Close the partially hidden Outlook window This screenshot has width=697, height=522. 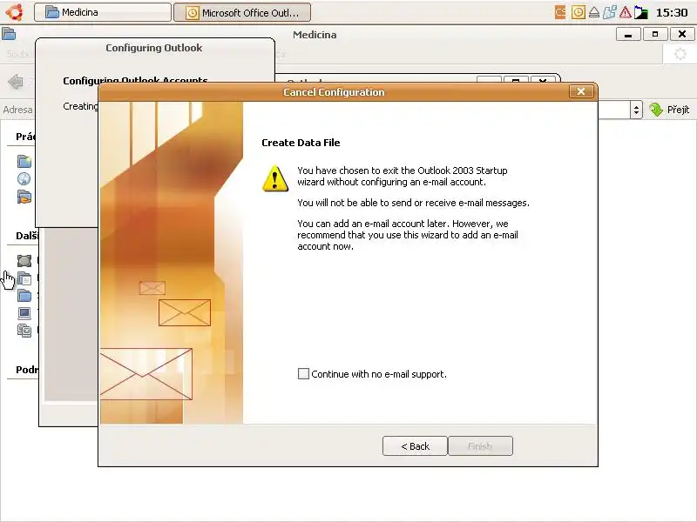(542, 80)
